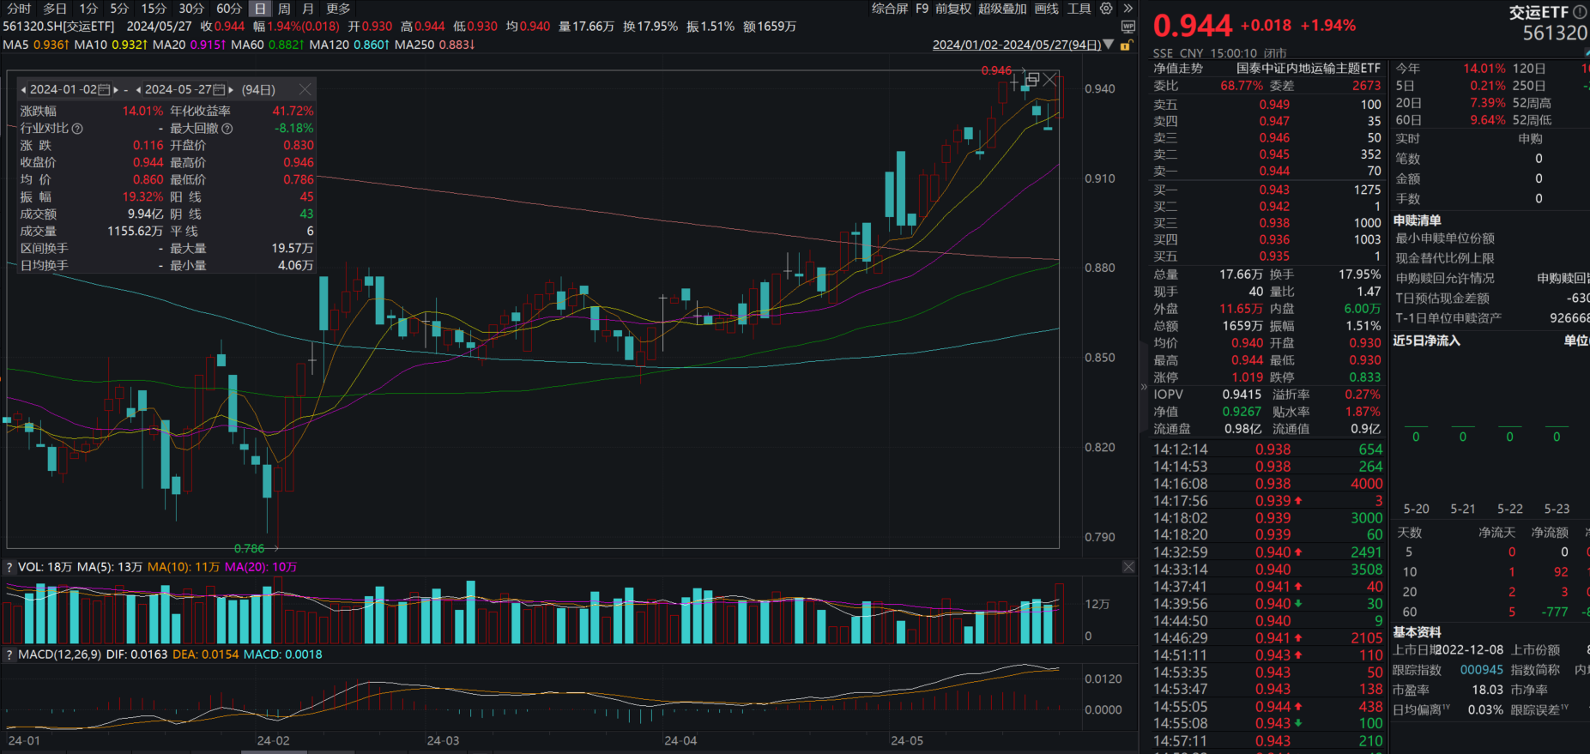This screenshot has width=1590, height=754.
Task: Open 综合屏 view
Action: pyautogui.click(x=890, y=9)
